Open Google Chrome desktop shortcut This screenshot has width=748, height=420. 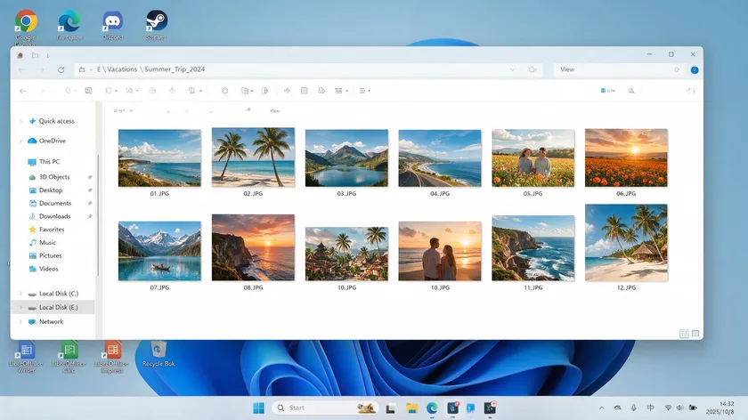click(26, 28)
